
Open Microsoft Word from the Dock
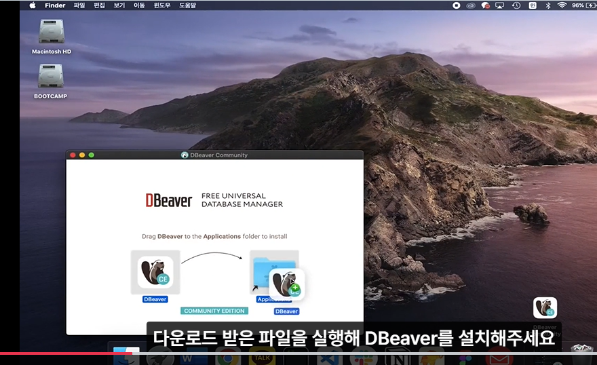tap(194, 357)
